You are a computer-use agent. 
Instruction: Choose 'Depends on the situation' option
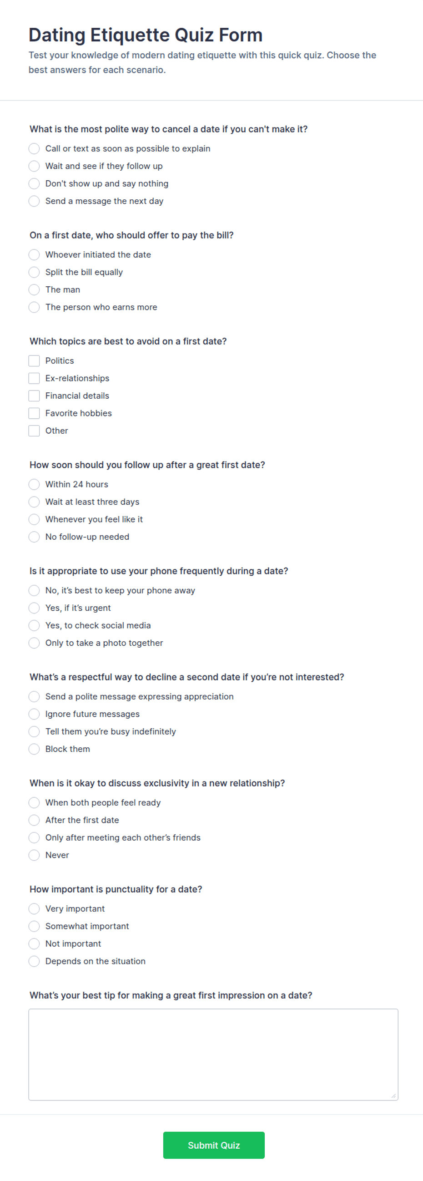pos(34,961)
